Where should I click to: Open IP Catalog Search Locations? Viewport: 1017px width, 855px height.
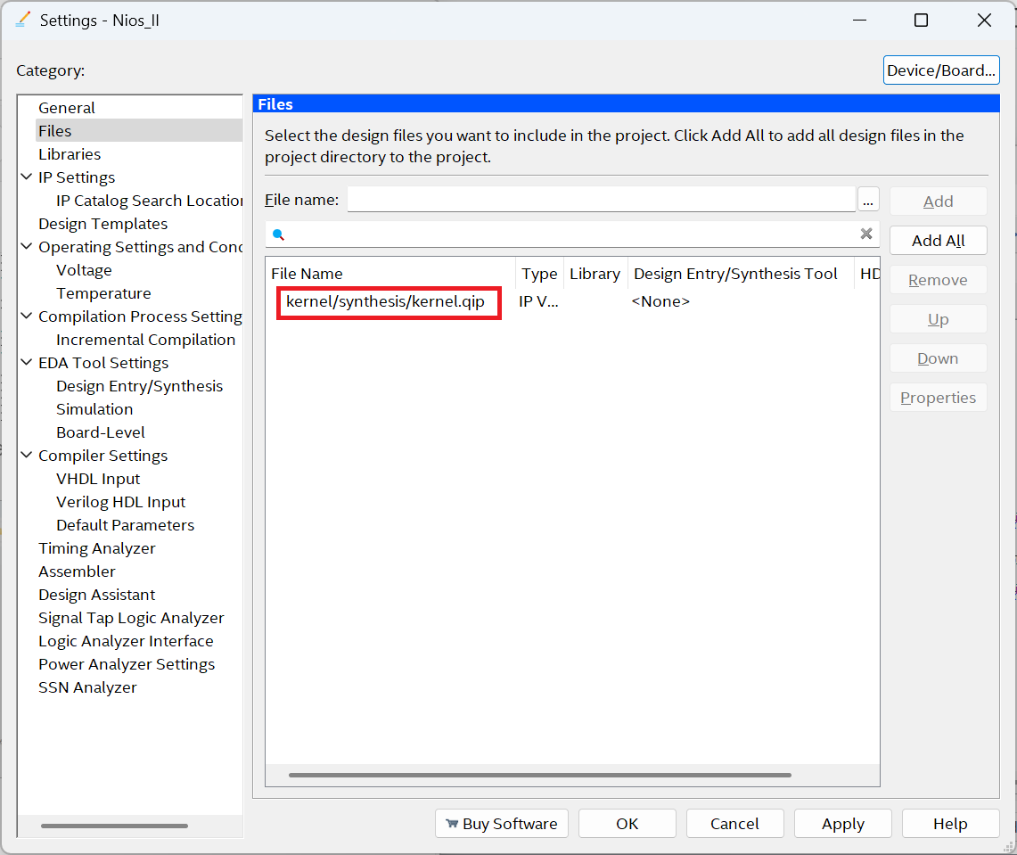149,201
